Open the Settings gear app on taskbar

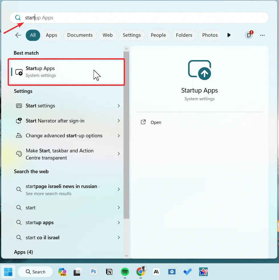click(x=172, y=272)
